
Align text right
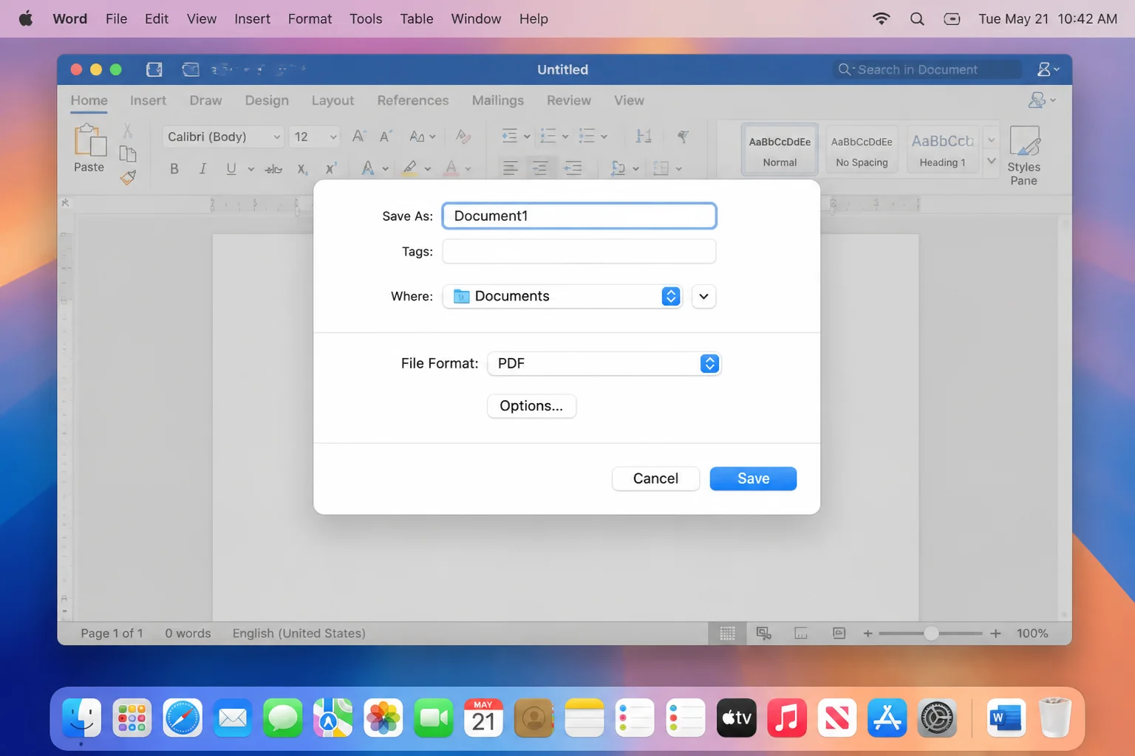[573, 168]
